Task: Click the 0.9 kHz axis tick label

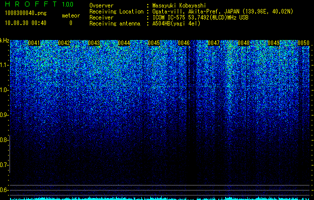Action: point(4,115)
